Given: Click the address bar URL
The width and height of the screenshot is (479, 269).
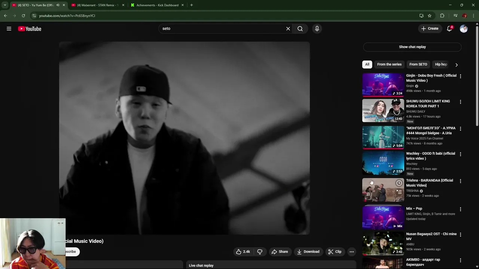Looking at the screenshot, I should pyautogui.click(x=67, y=16).
